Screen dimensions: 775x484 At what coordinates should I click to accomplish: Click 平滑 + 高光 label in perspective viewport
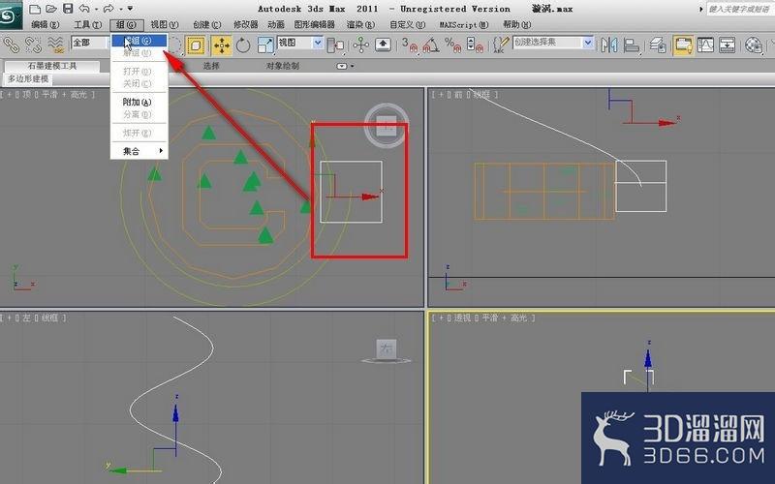(505, 318)
